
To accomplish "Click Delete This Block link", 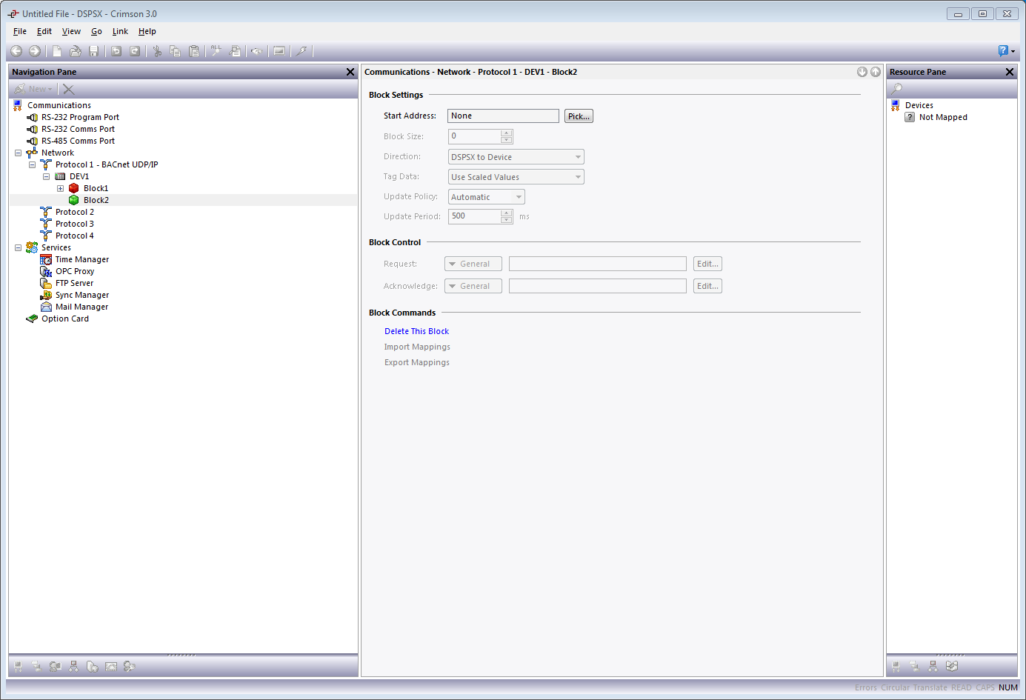I will [x=416, y=331].
